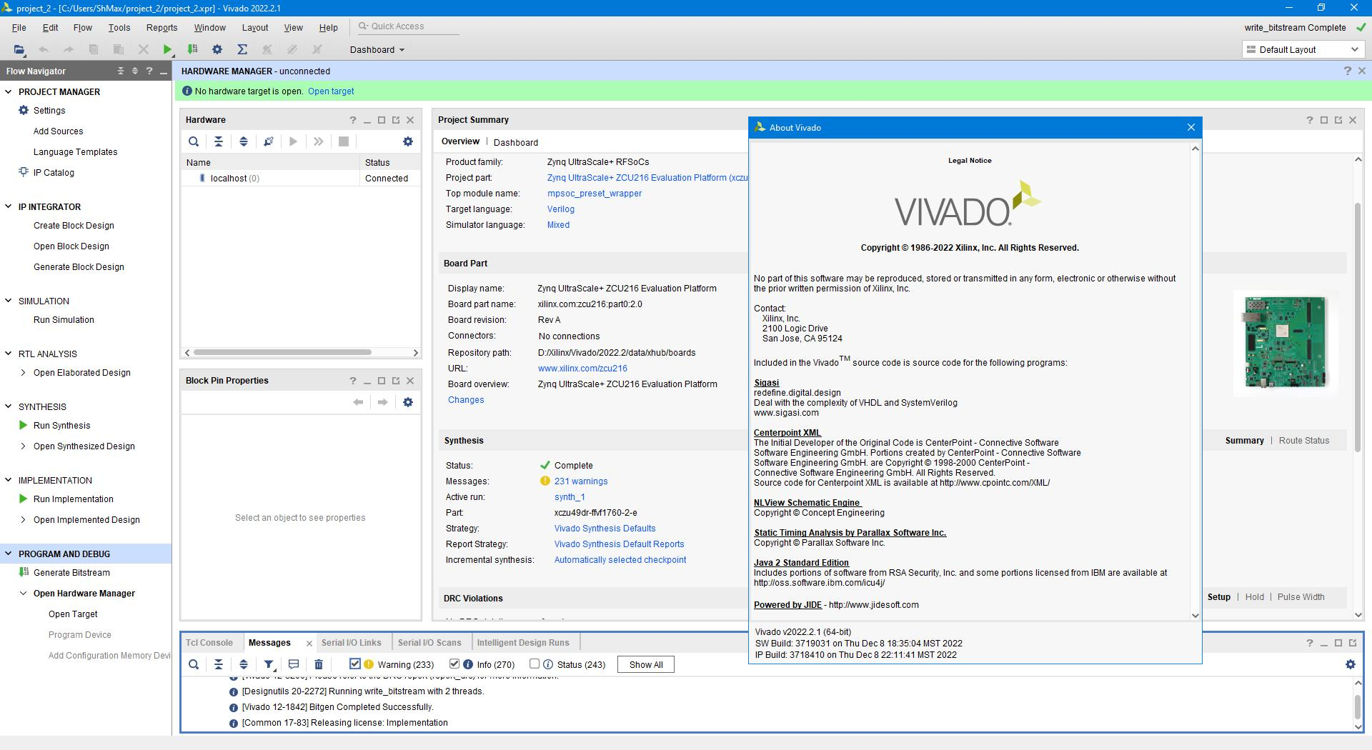Open the Reports menu
This screenshot has width=1372, height=750.
pos(161,28)
